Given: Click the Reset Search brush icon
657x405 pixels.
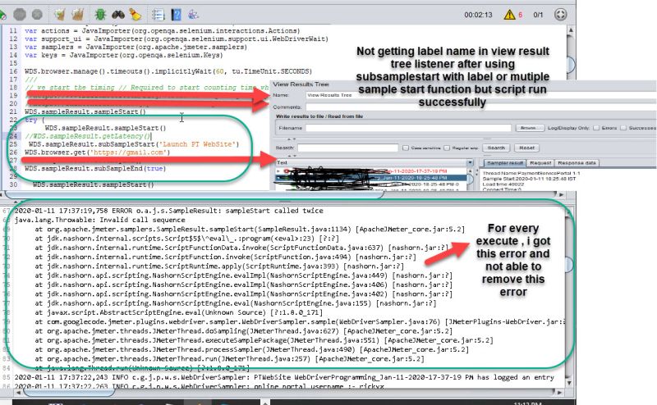Looking at the screenshot, I should coord(135,15).
